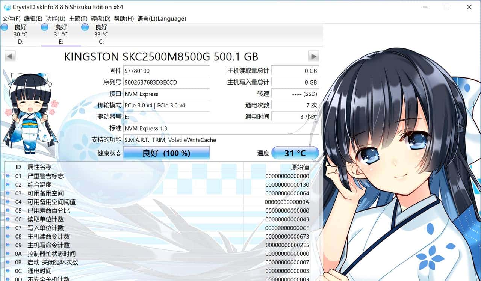This screenshot has width=481, height=281.
Task: Click the status dot beside attribute 01 严重警告标志
Action: click(8, 176)
